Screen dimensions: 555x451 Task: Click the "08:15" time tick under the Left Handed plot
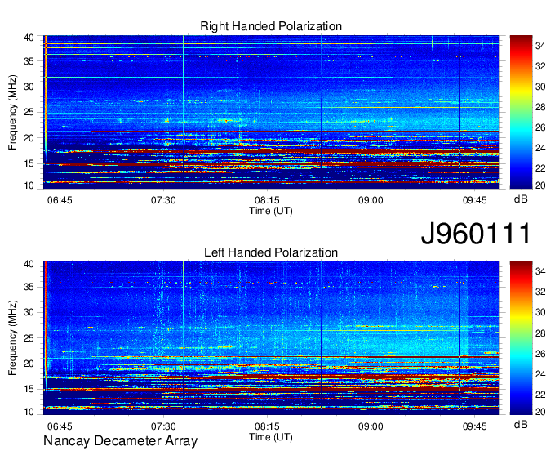(267, 426)
